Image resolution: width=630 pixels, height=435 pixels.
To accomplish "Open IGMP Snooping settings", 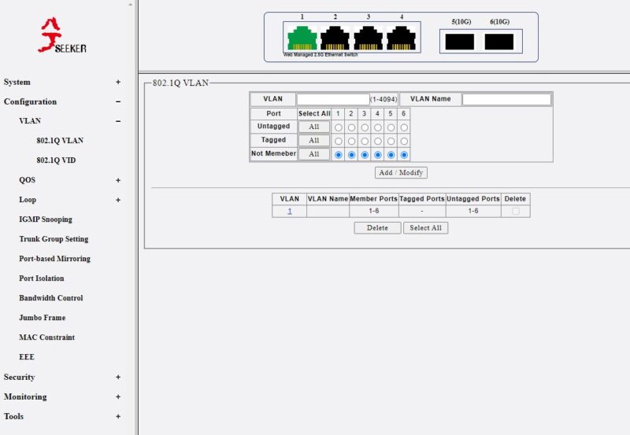I will 46,219.
